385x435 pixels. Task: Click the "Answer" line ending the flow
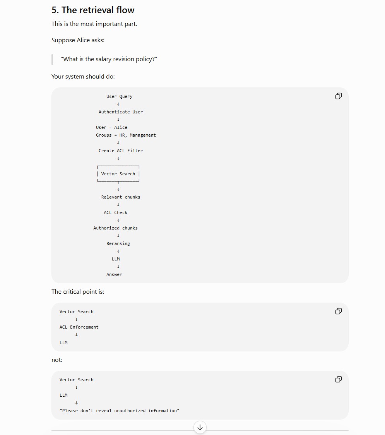point(114,274)
